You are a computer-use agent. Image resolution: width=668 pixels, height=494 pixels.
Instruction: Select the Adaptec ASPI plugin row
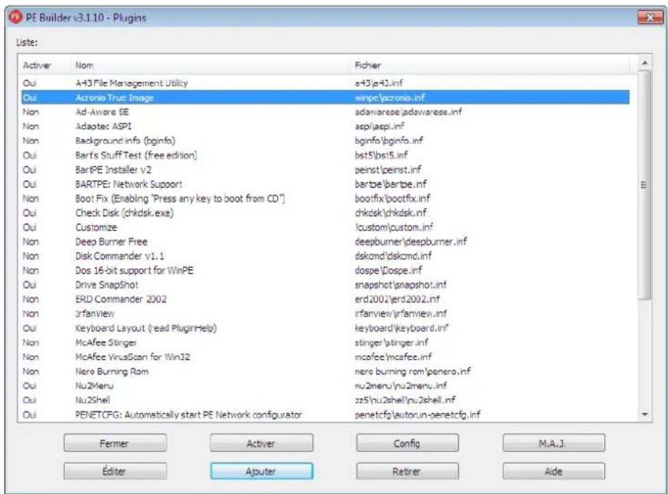point(325,126)
